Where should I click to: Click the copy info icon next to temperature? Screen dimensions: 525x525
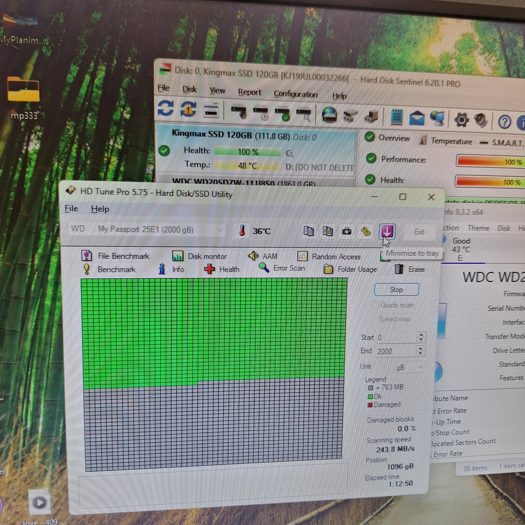(x=308, y=231)
